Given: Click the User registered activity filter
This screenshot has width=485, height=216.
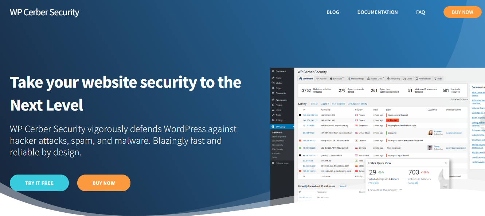Looking at the screenshot, I should click(339, 104).
